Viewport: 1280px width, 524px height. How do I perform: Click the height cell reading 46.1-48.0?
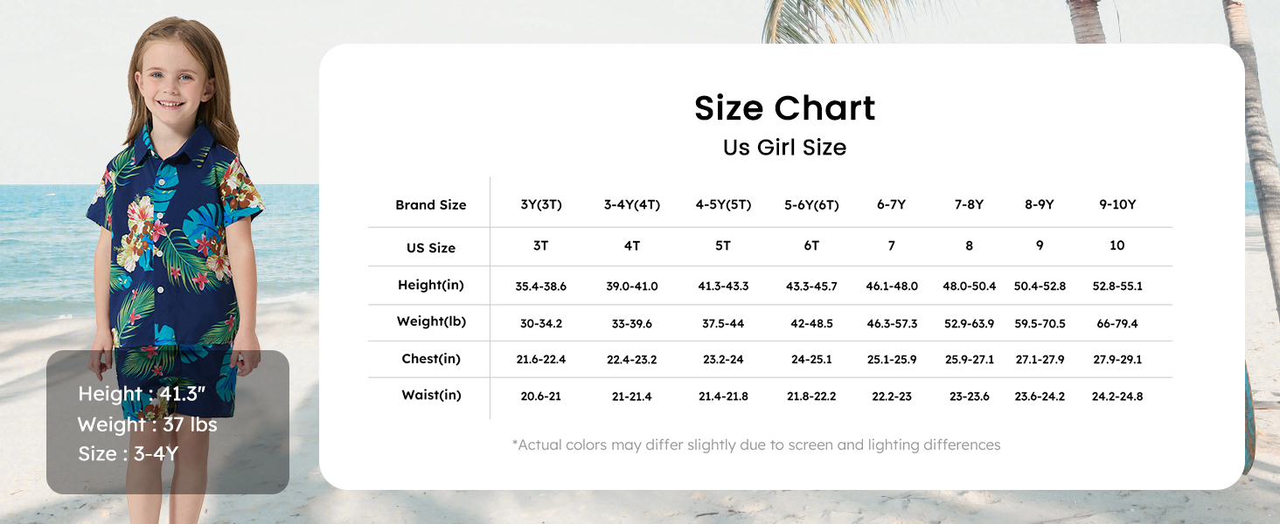[x=891, y=286]
